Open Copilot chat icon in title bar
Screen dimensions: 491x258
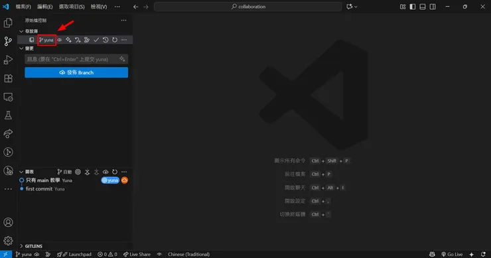350,7
